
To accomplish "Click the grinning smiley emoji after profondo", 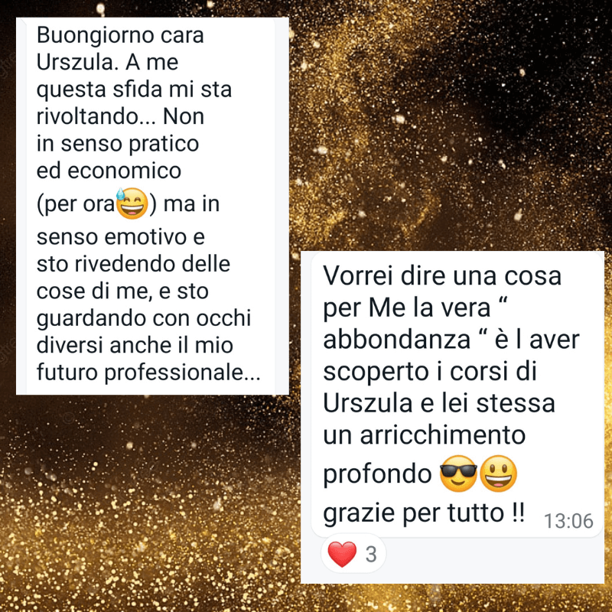I will 499,473.
